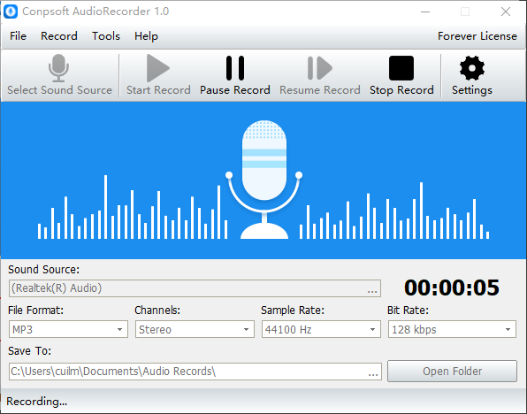
Task: Browse sound source using the ellipsis button
Action: click(x=372, y=289)
